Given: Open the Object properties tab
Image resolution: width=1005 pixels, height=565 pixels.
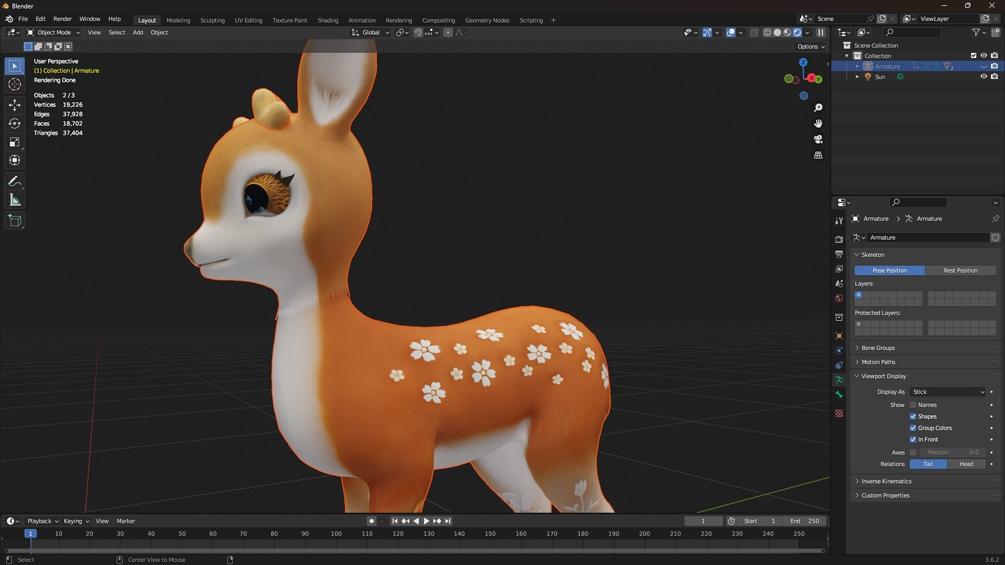Looking at the screenshot, I should 839,335.
